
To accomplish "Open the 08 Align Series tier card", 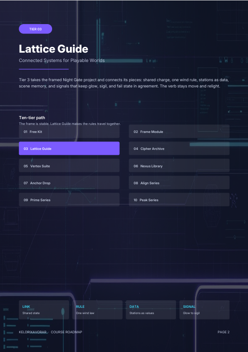I will 179,183.
